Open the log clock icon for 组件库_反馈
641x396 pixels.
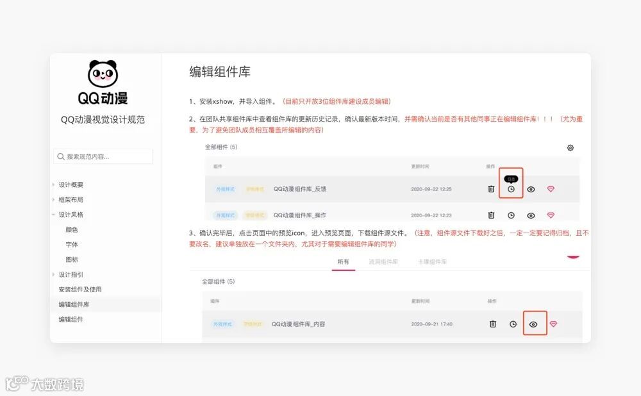coord(511,189)
